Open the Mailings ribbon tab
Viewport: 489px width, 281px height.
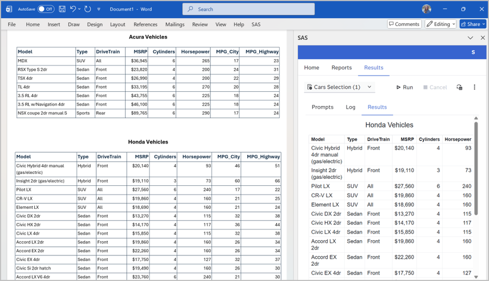click(x=174, y=24)
